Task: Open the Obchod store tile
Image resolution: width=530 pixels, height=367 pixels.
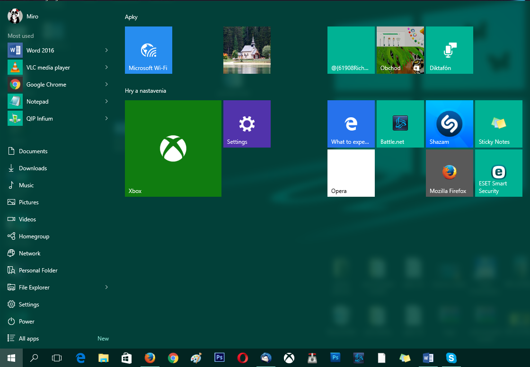Action: click(x=400, y=50)
